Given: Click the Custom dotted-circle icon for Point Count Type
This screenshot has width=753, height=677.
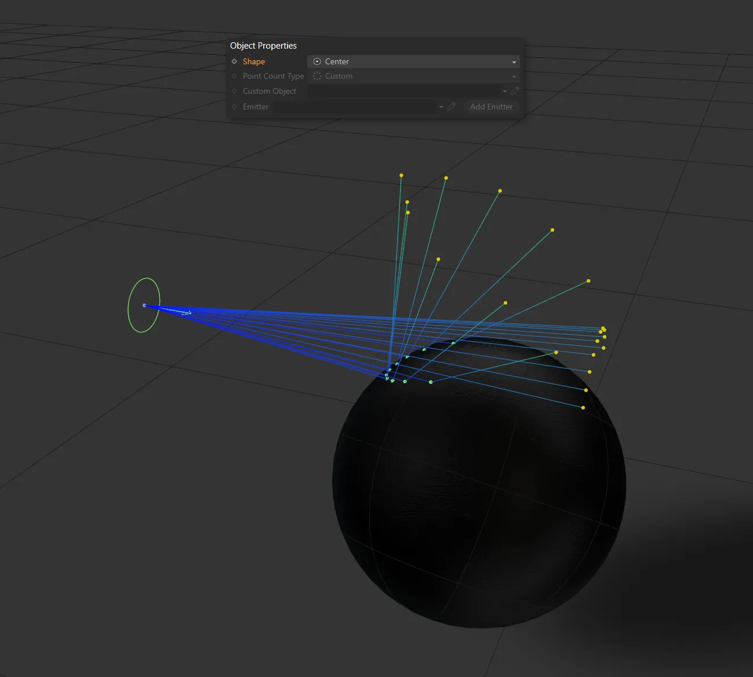Looking at the screenshot, I should pos(317,76).
